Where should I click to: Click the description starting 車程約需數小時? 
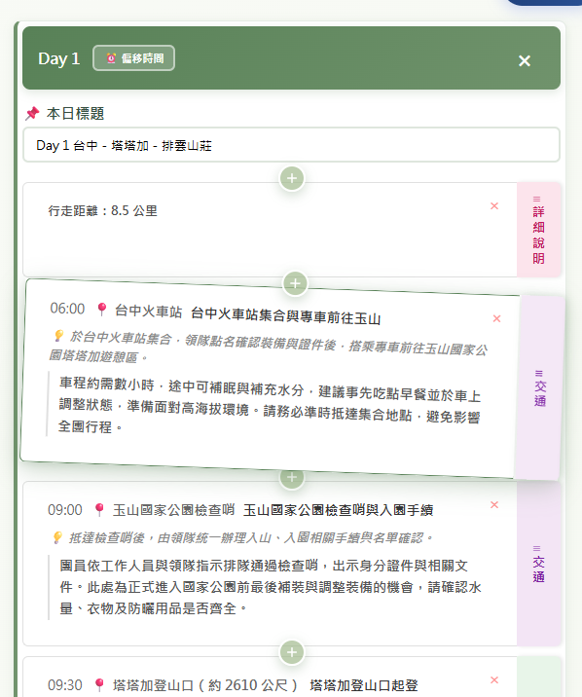(x=270, y=405)
